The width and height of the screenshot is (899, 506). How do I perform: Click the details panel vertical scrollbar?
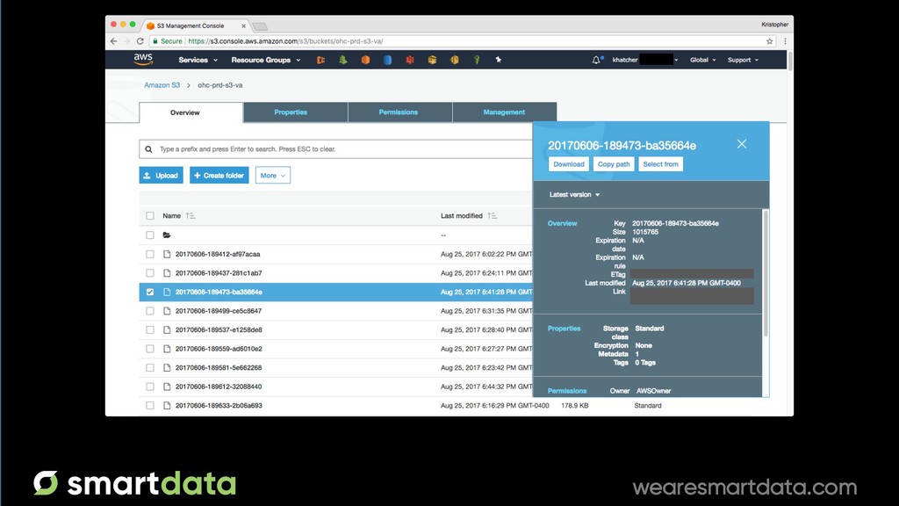pos(766,273)
